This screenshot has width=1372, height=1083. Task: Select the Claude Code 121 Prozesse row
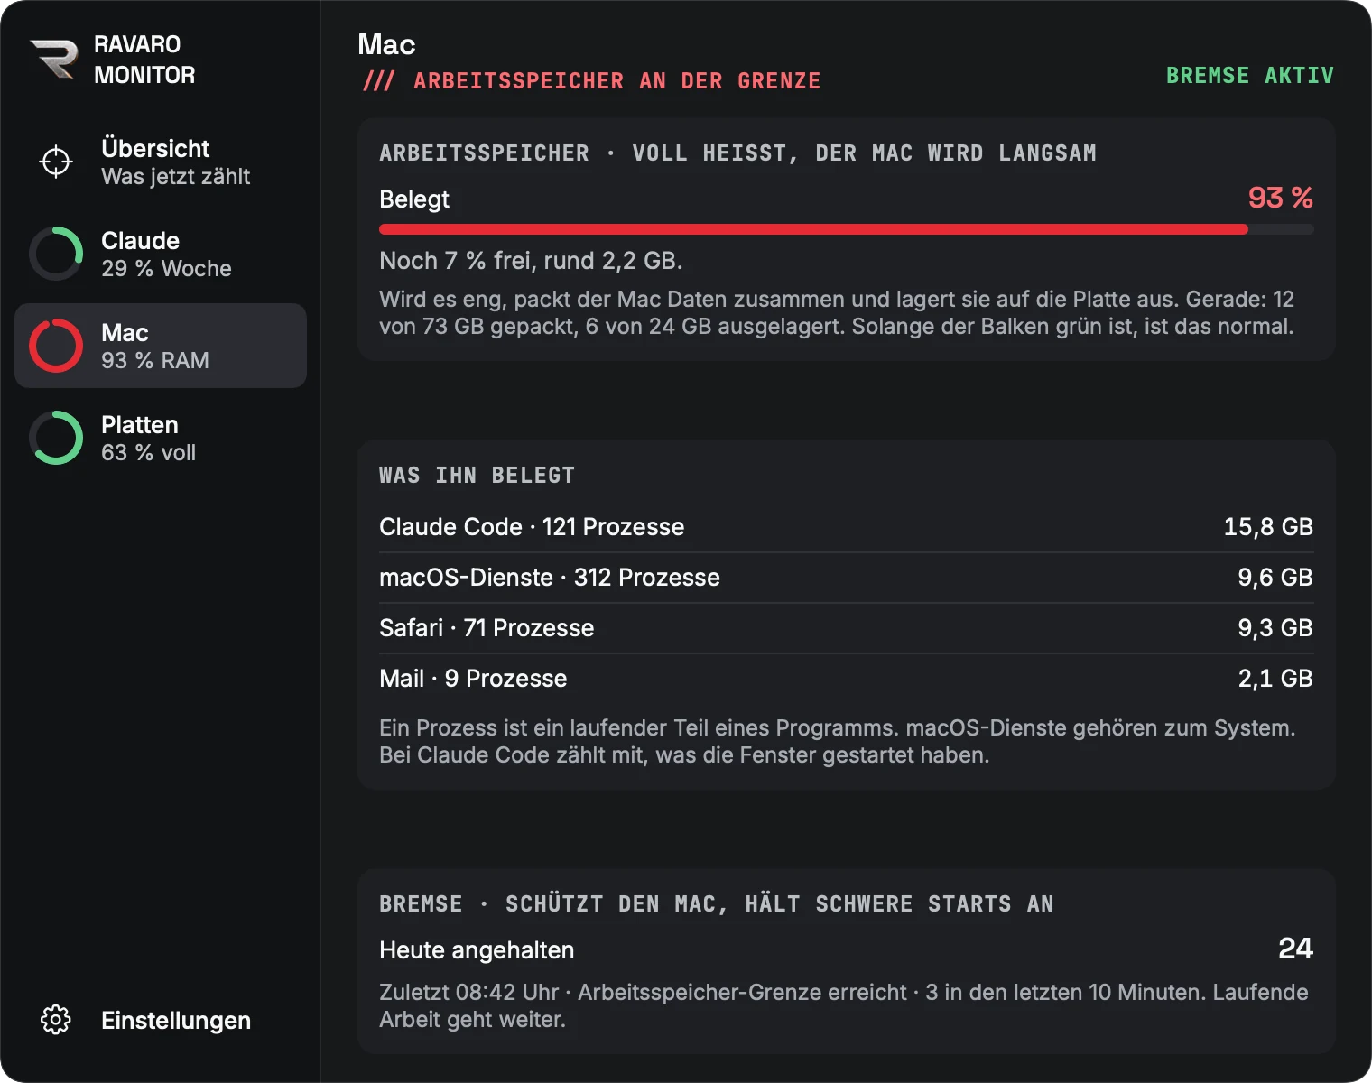(847, 527)
